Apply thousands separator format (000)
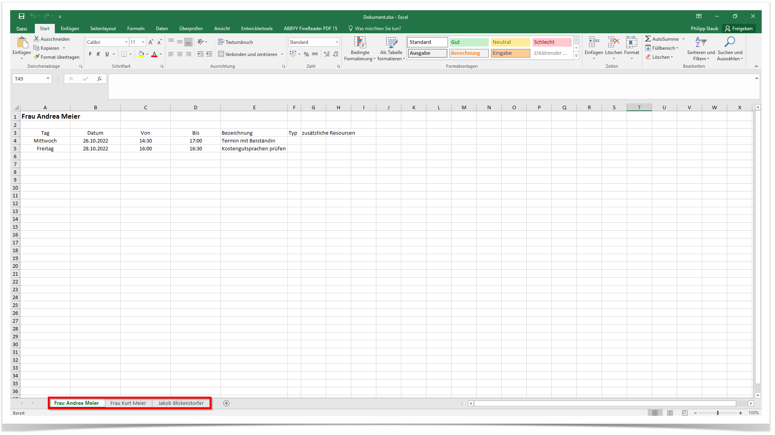775x435 pixels. click(x=315, y=54)
